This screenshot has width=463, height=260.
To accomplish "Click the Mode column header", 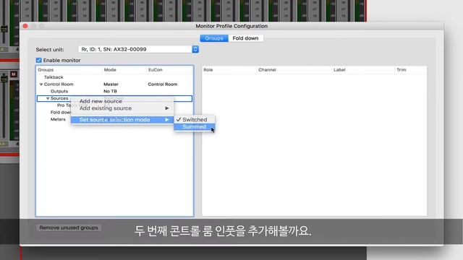I will tap(110, 70).
